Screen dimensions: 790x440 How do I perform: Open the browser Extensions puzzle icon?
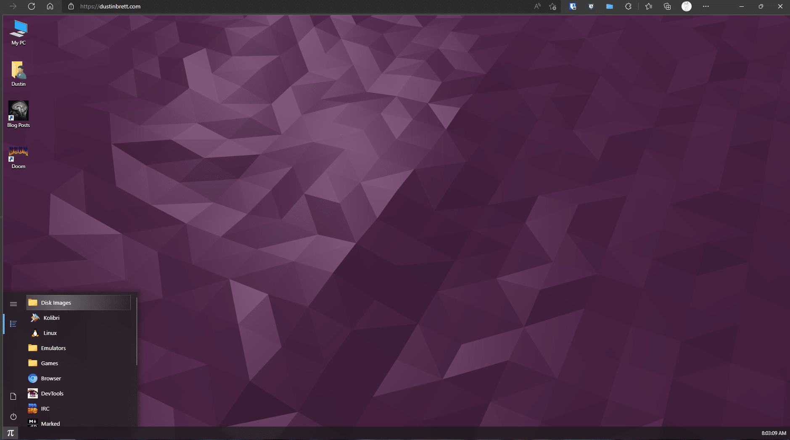point(628,6)
